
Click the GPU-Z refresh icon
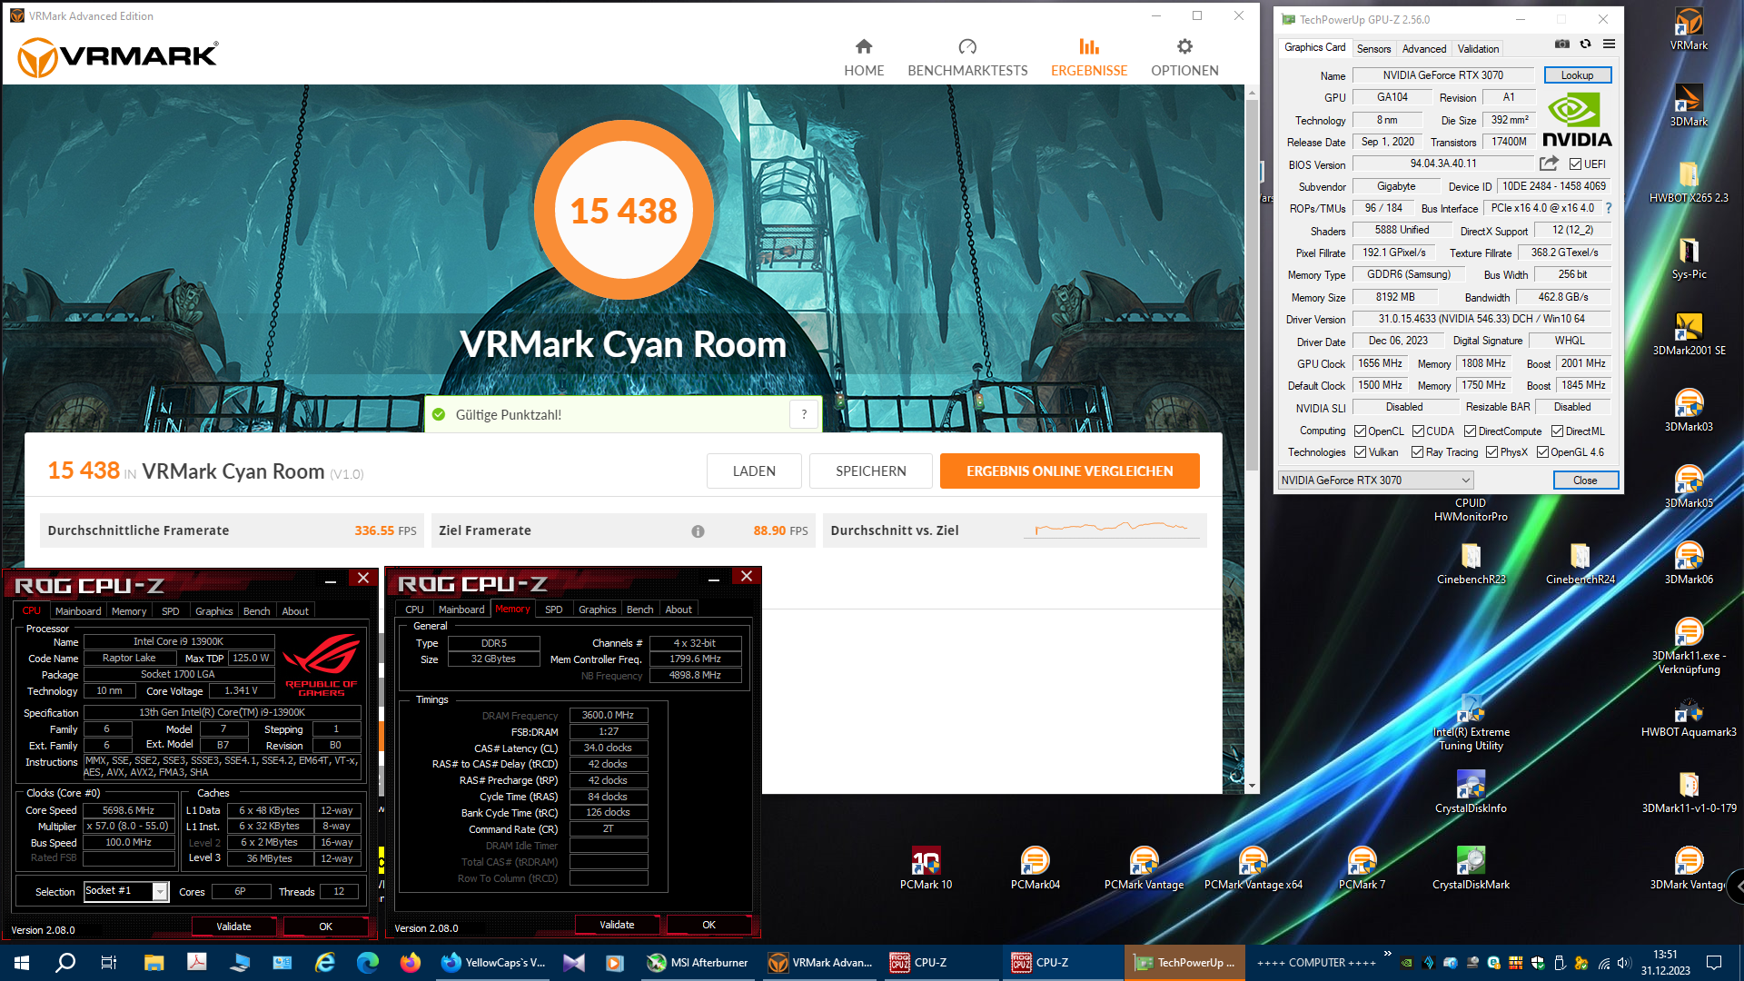1586,44
